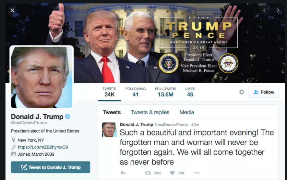Click the blue verified badge next to the name

click(68, 117)
